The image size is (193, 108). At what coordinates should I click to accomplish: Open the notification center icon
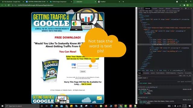pos(190,106)
